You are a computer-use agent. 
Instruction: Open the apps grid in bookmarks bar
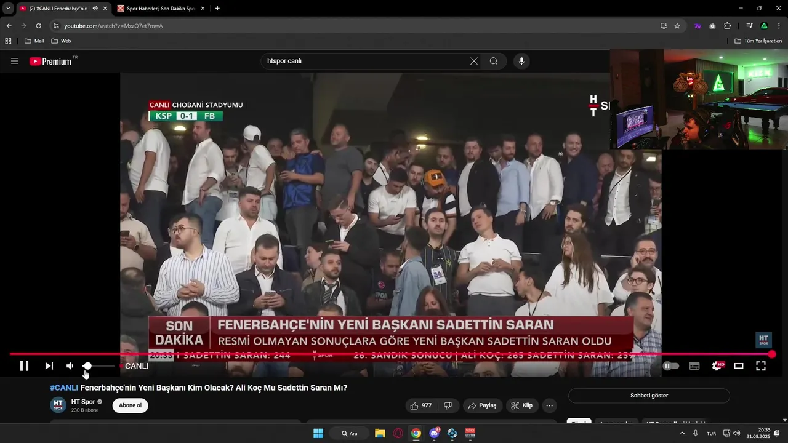pyautogui.click(x=8, y=41)
